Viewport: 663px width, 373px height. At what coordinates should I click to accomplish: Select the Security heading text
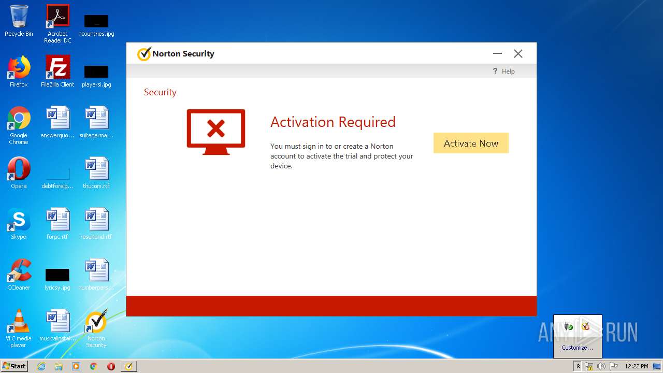[160, 92]
